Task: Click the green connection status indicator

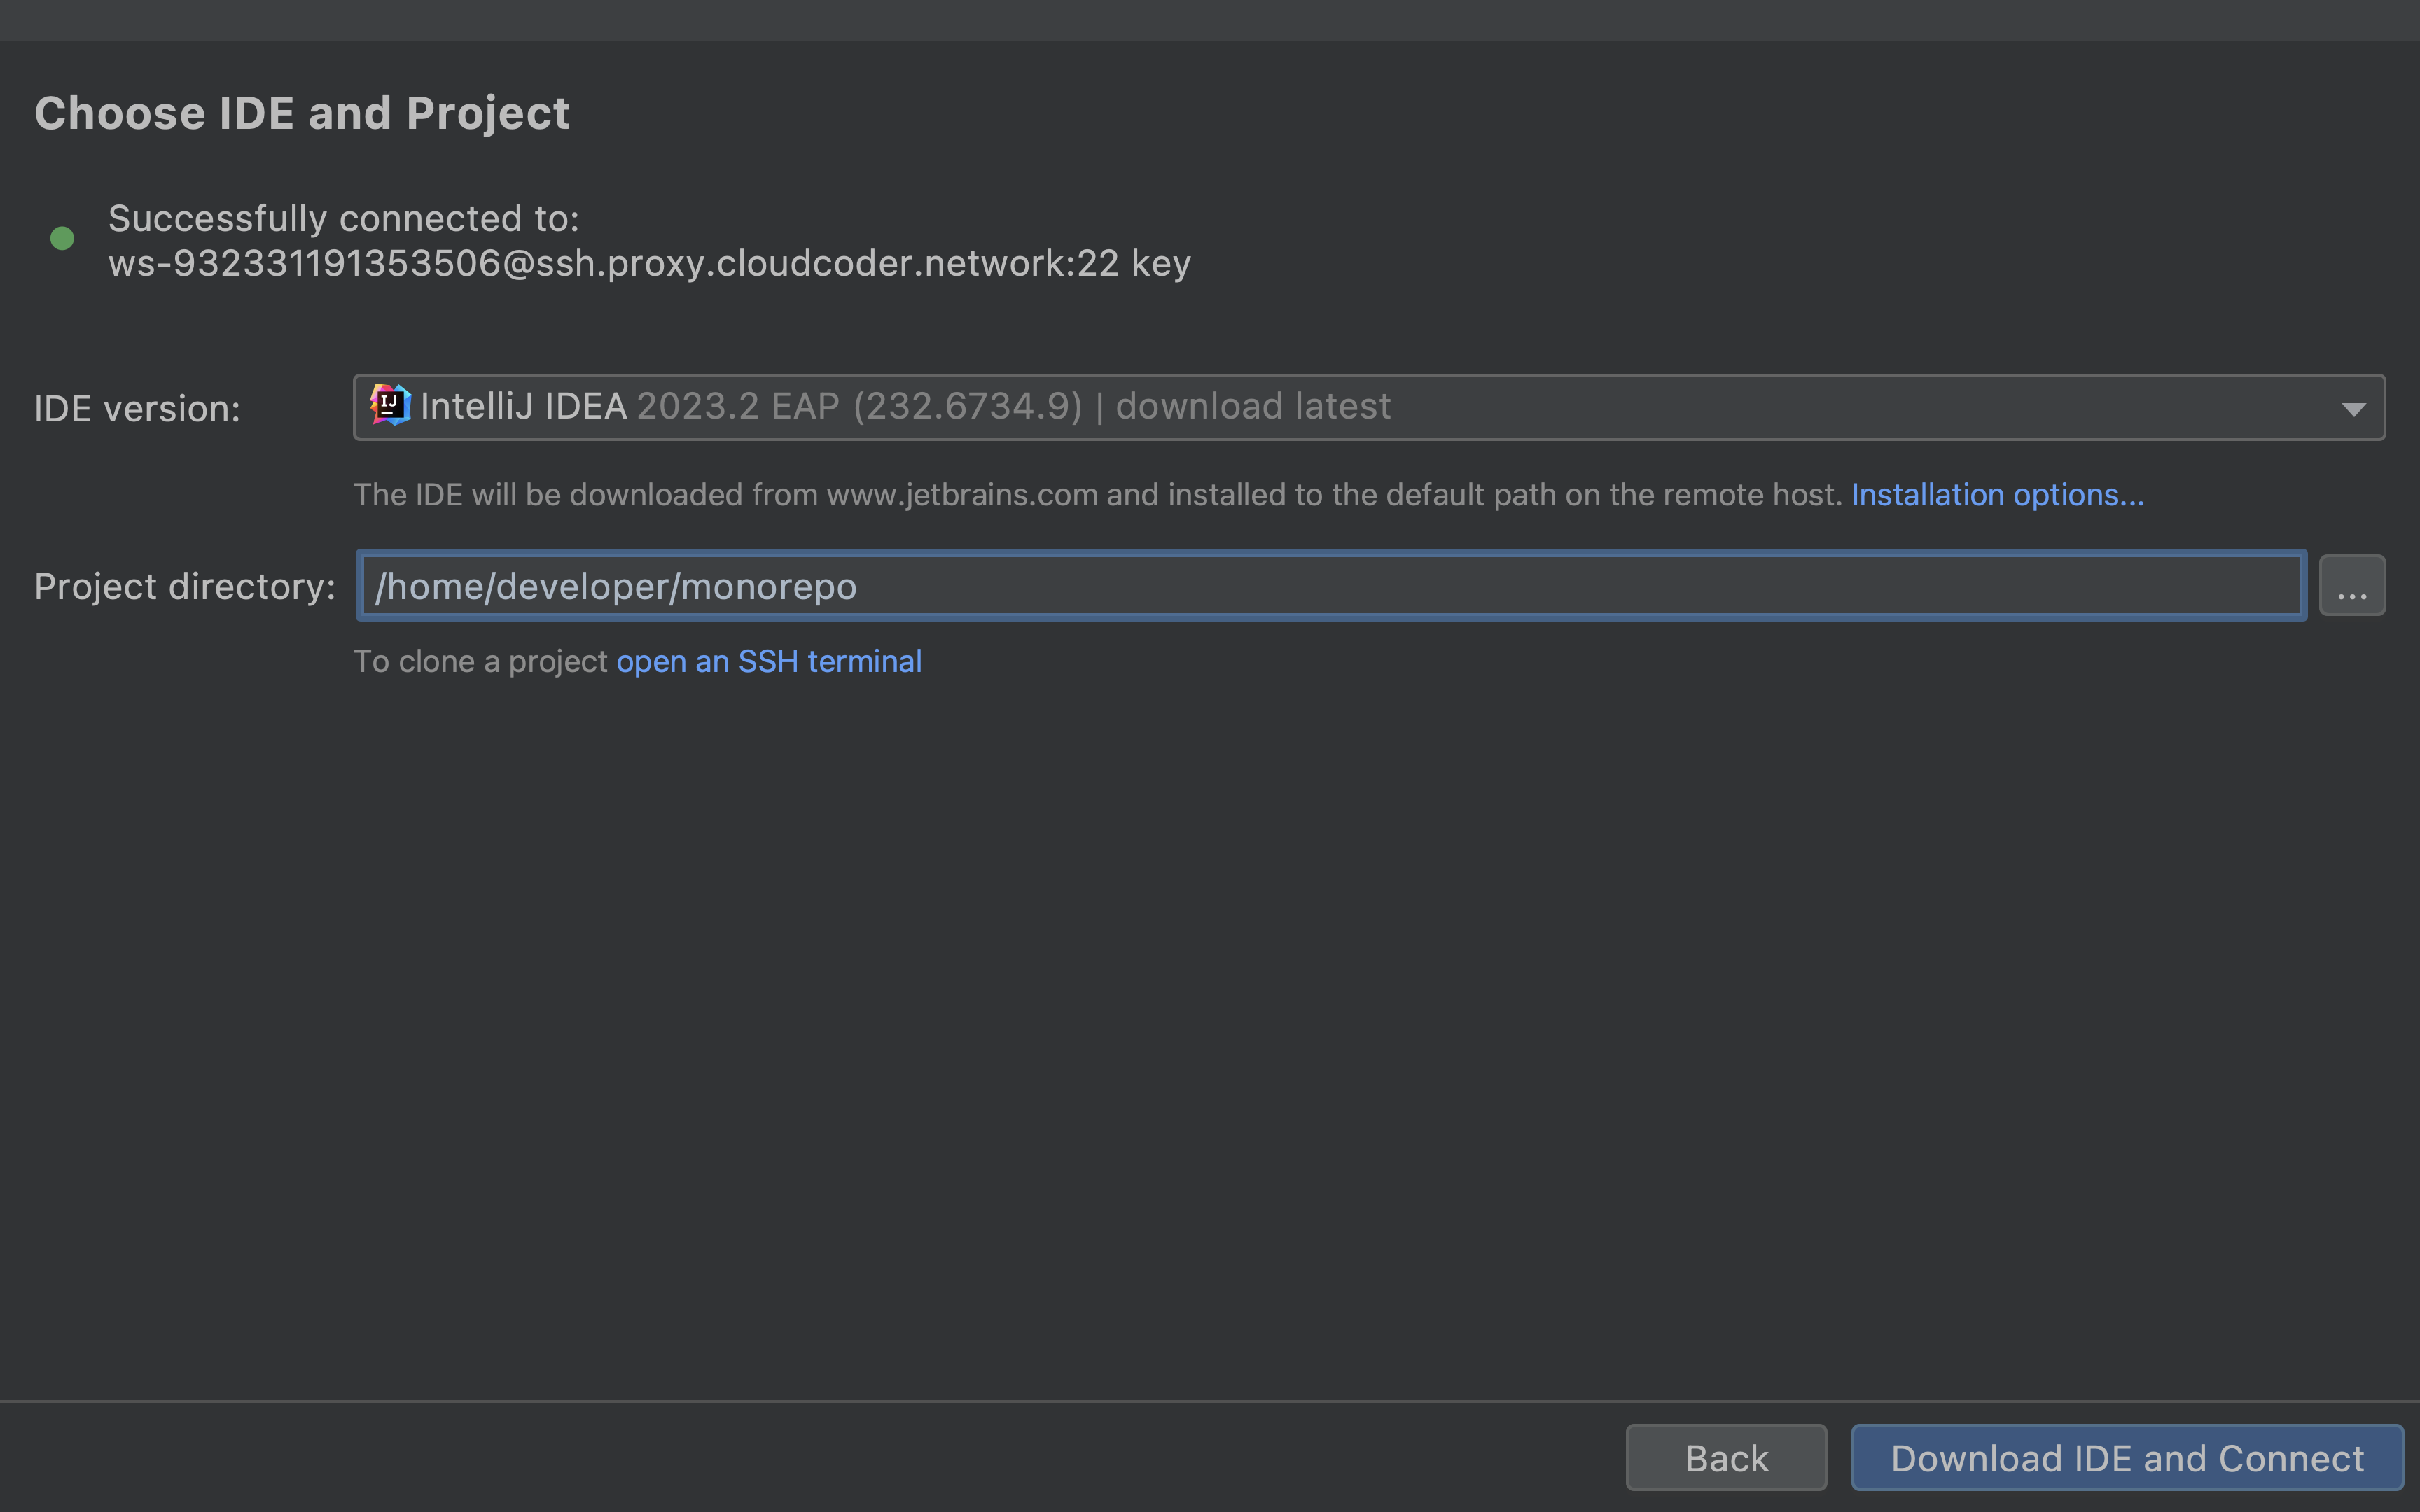Action: pos(62,238)
